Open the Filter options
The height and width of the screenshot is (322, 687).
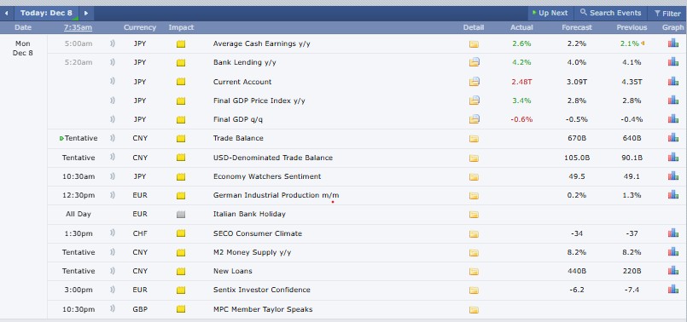click(667, 14)
